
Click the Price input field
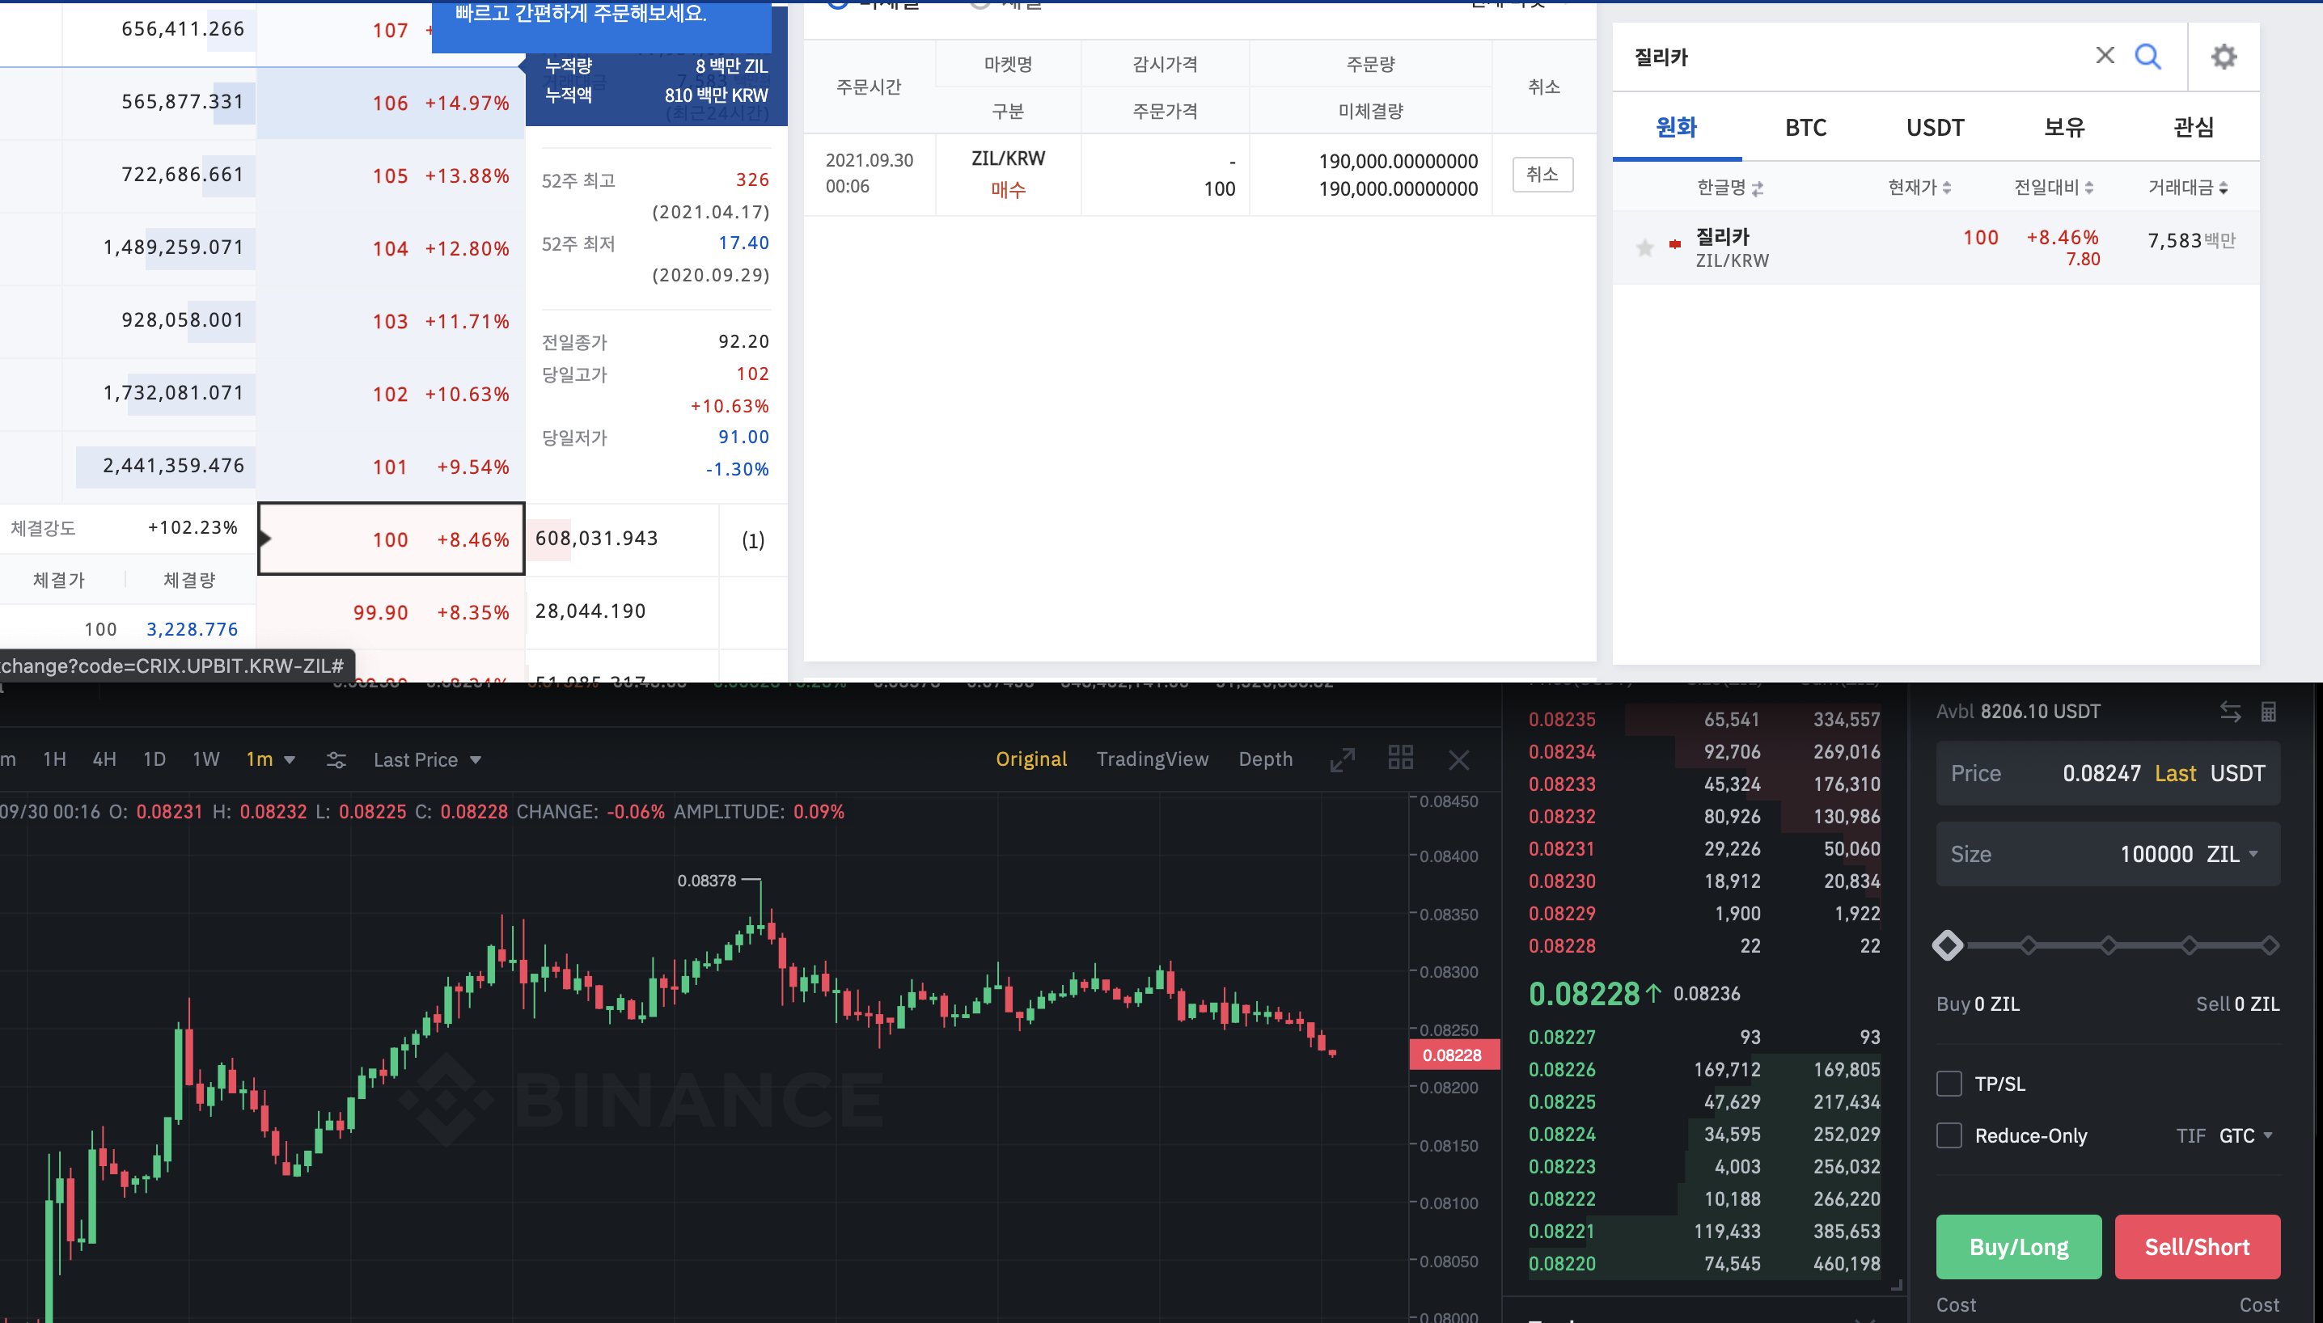pyautogui.click(x=2107, y=773)
